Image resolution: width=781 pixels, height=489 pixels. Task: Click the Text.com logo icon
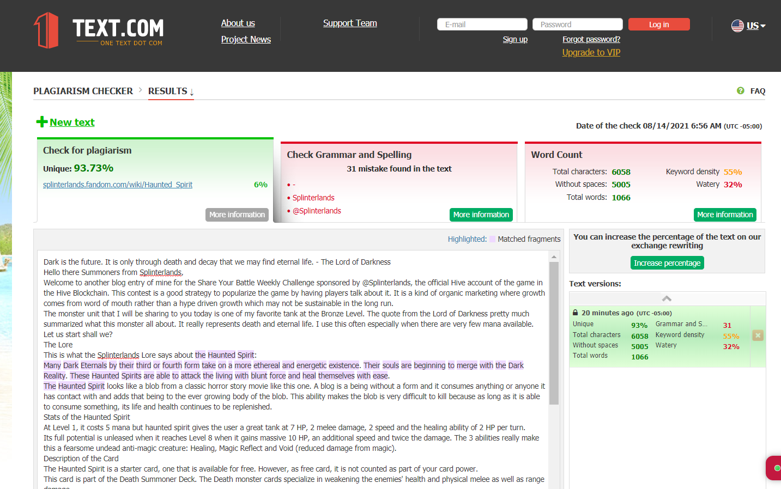coord(46,30)
